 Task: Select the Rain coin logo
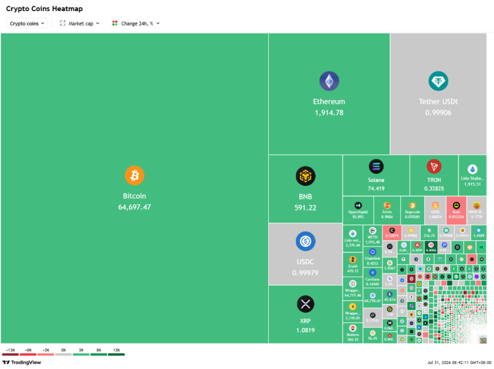click(x=456, y=205)
